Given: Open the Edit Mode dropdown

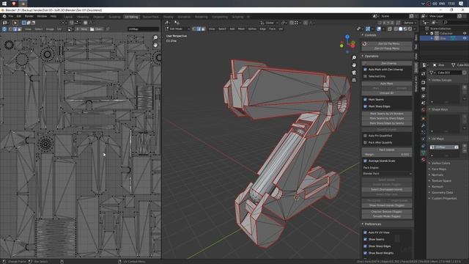Looking at the screenshot, I should [177, 29].
